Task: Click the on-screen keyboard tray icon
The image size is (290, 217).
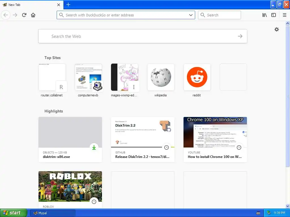Action: (x=258, y=213)
